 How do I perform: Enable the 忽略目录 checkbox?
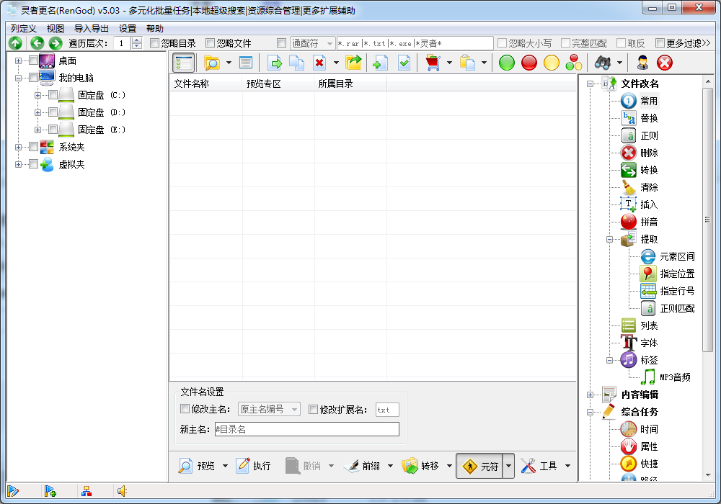[x=155, y=42]
